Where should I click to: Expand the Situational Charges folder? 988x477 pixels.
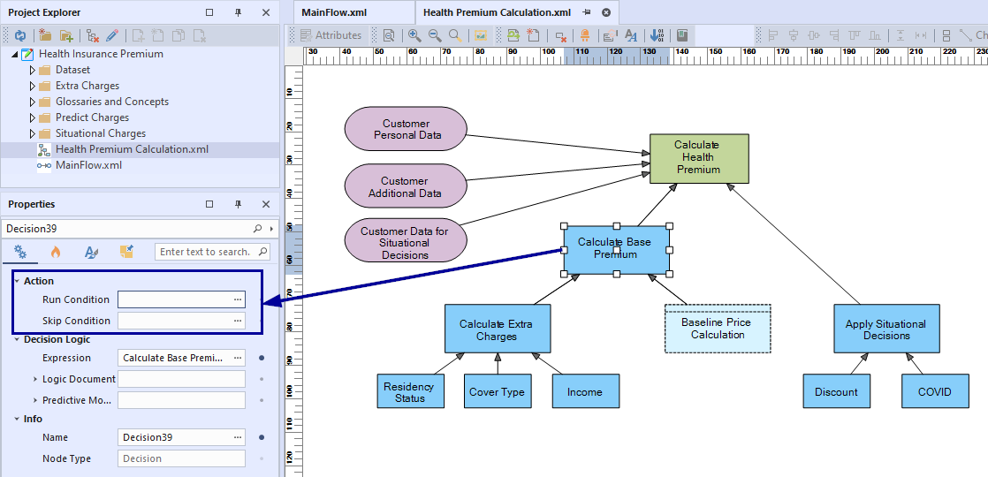pos(33,133)
